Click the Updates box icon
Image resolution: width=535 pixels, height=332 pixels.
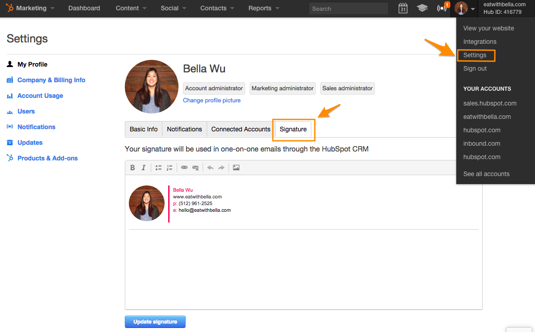[x=10, y=143]
